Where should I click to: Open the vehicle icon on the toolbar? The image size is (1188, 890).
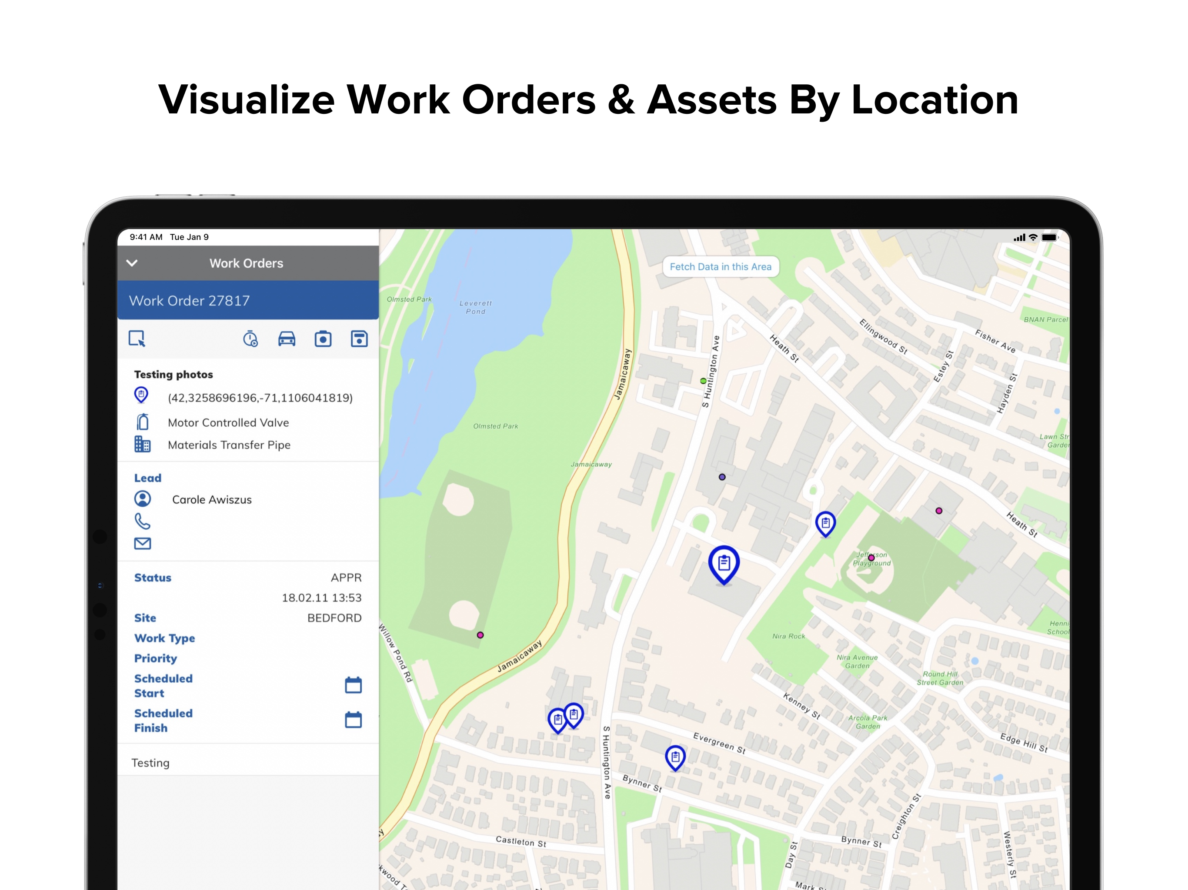click(287, 339)
